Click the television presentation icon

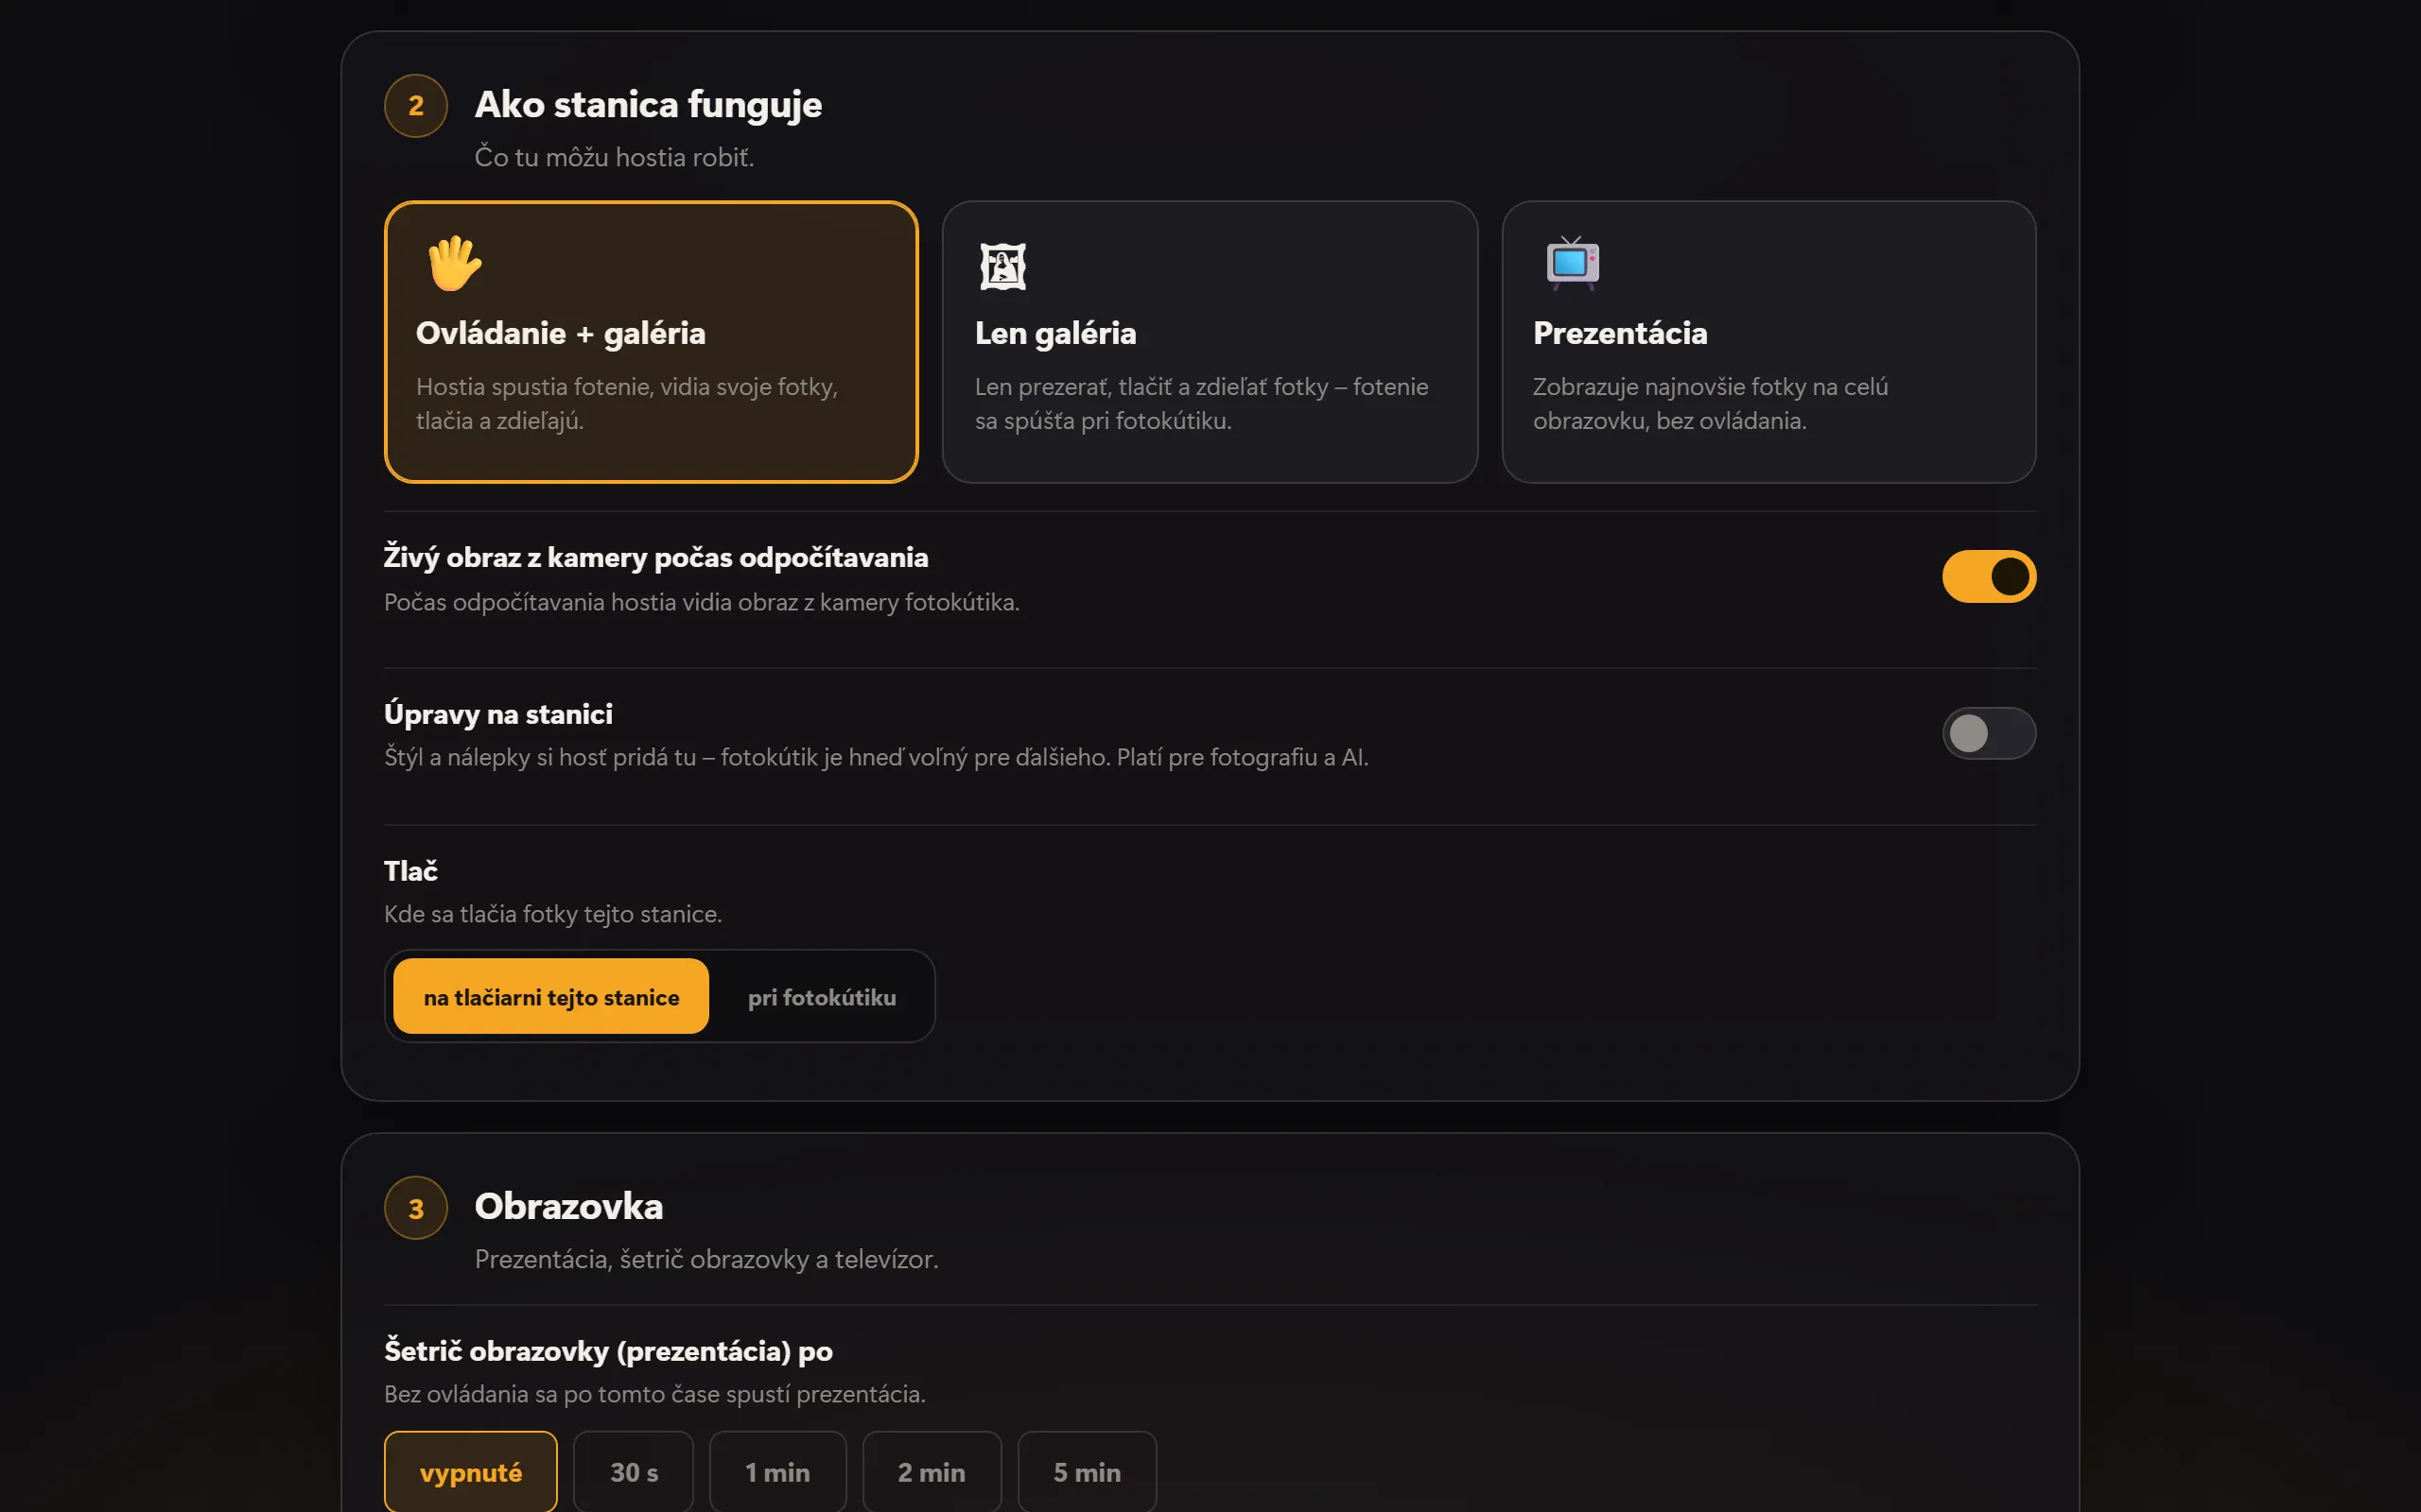coord(1572,264)
